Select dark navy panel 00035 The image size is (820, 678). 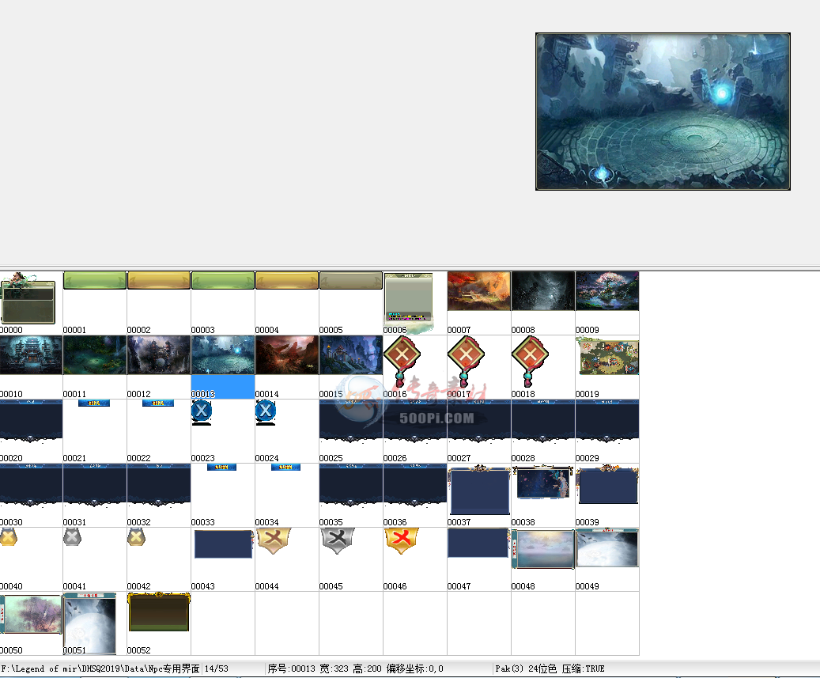coord(351,486)
